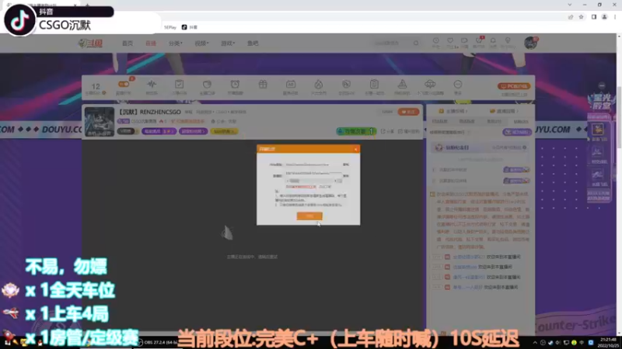Open the yellow pill expander in room header
Image resolution: width=622 pixels, height=349 pixels.
click(224, 131)
